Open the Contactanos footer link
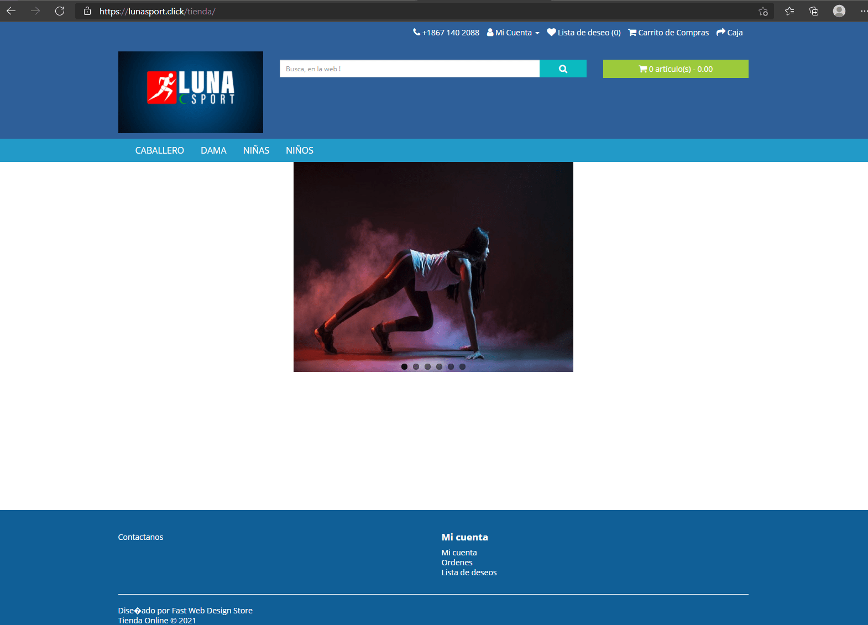 pyautogui.click(x=140, y=537)
